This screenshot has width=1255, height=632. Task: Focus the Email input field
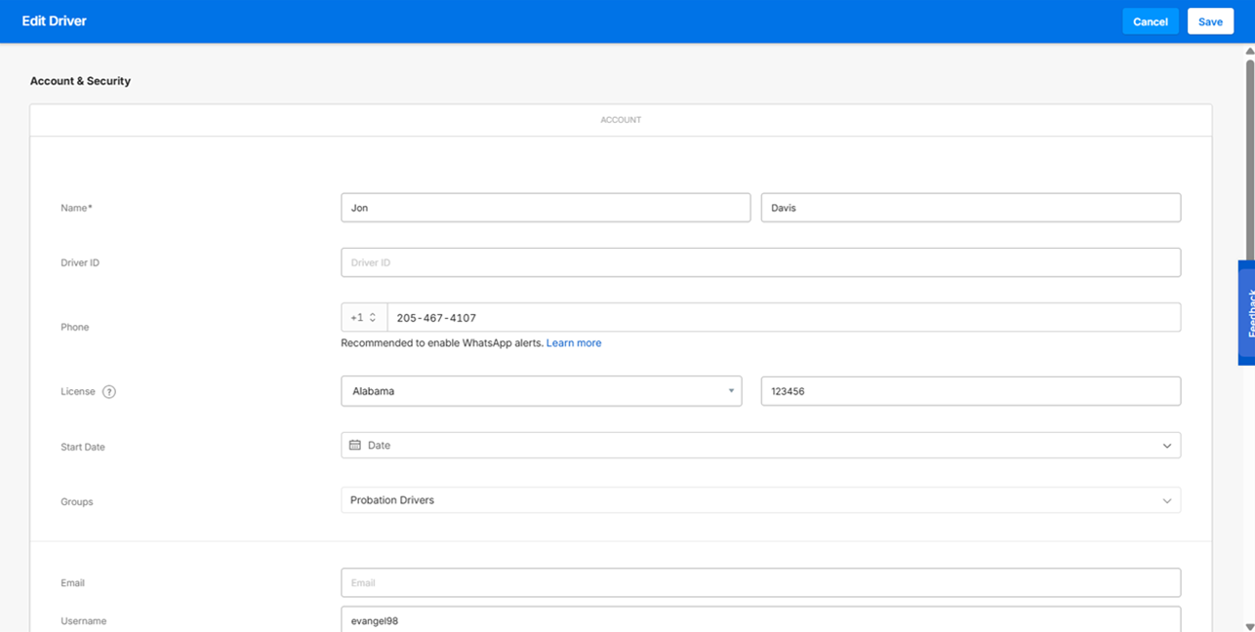pos(760,583)
